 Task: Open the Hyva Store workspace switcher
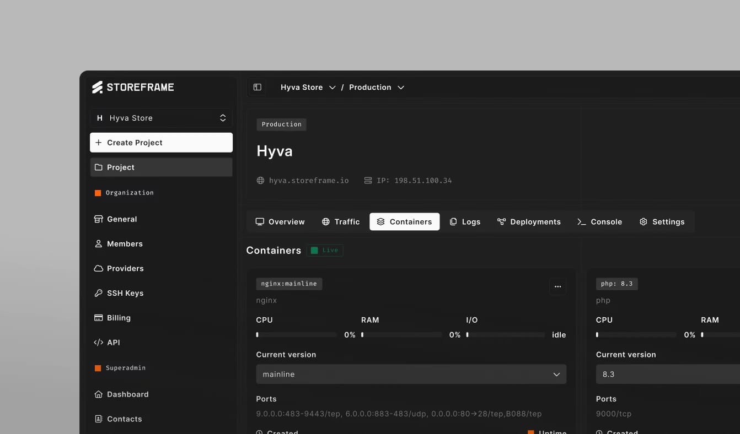pyautogui.click(x=161, y=118)
